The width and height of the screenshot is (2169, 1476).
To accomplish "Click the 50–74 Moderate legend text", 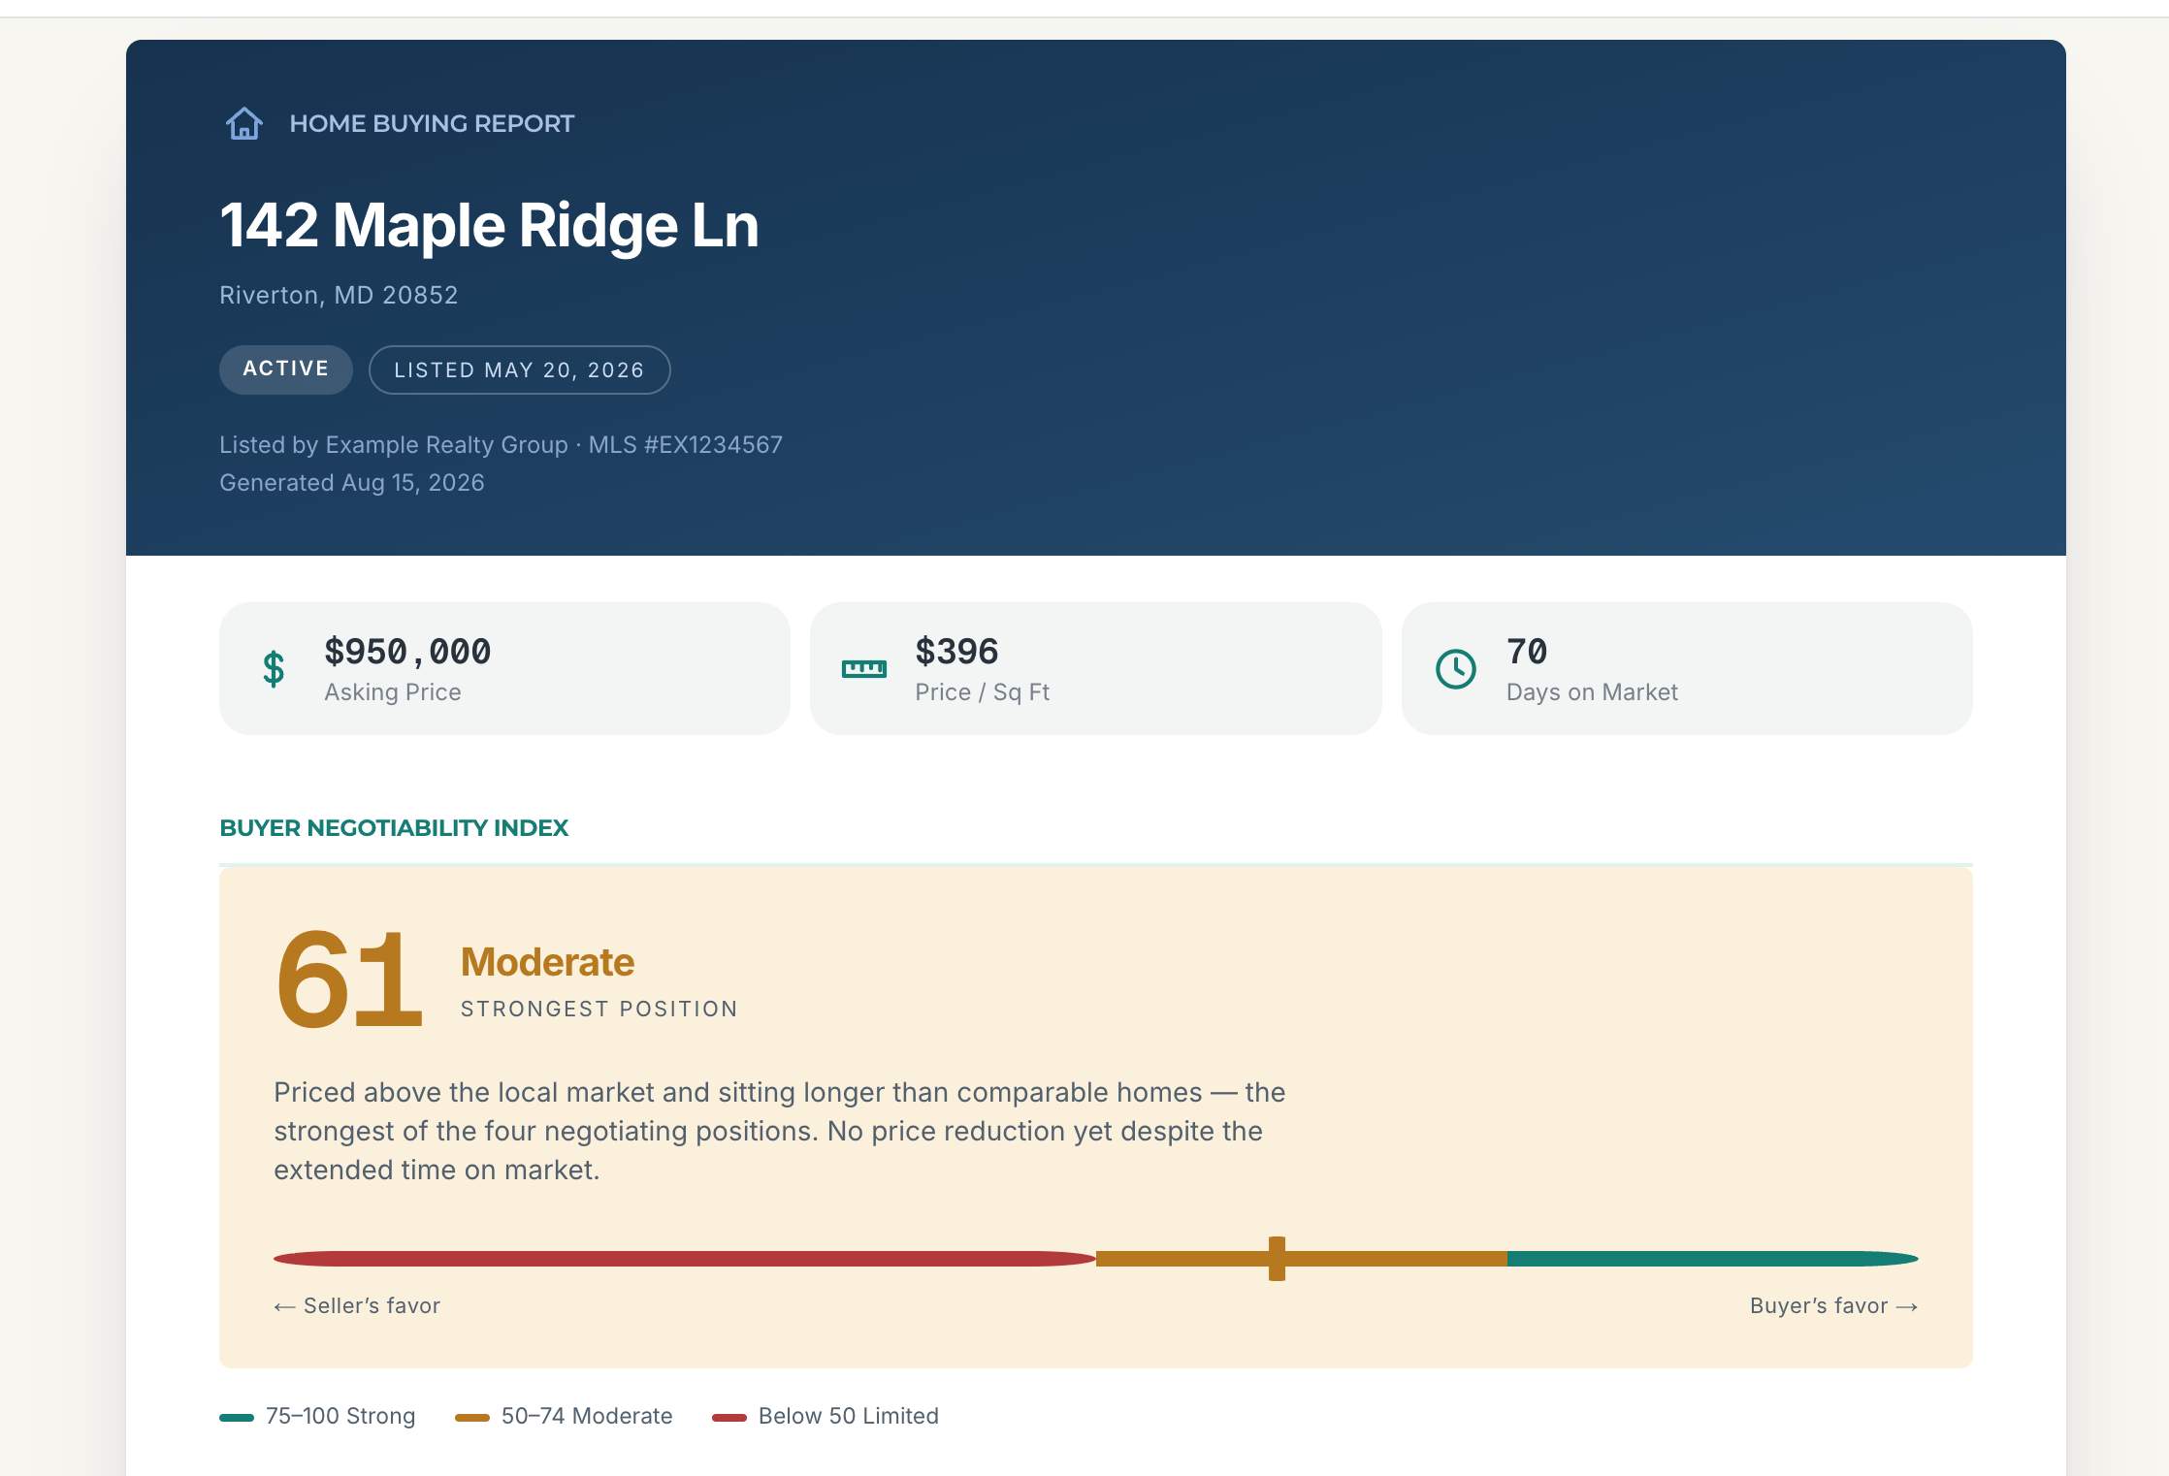I will point(587,1416).
